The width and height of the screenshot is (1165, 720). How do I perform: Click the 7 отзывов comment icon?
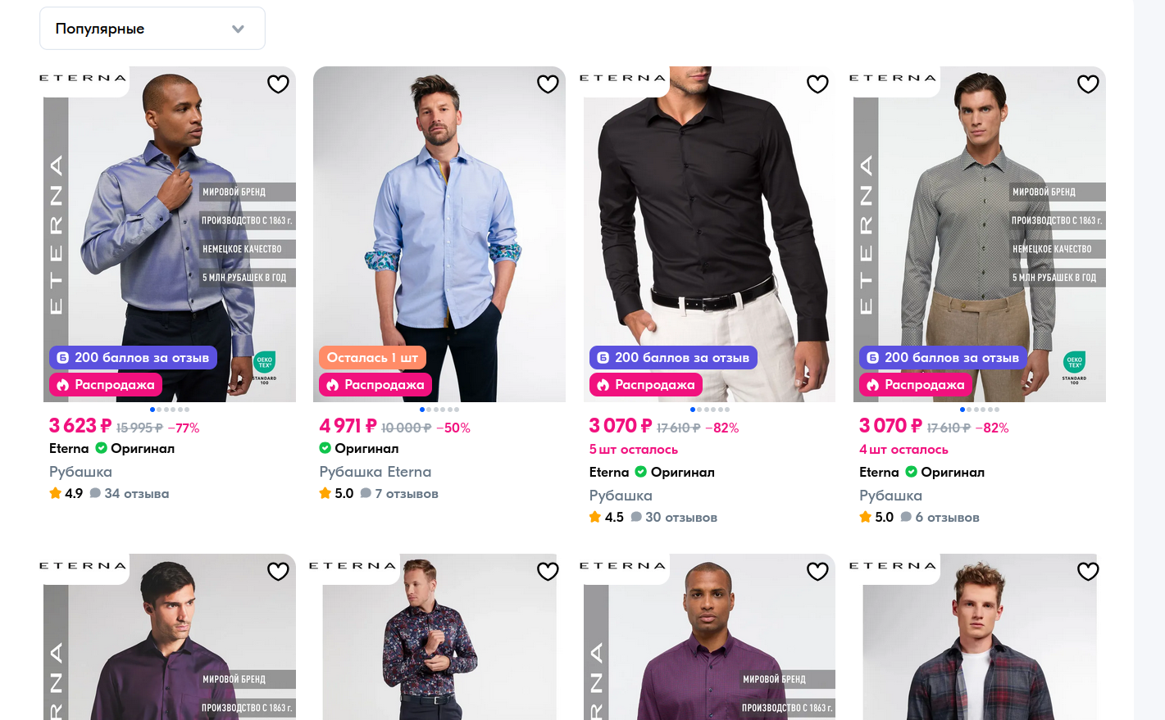point(366,494)
